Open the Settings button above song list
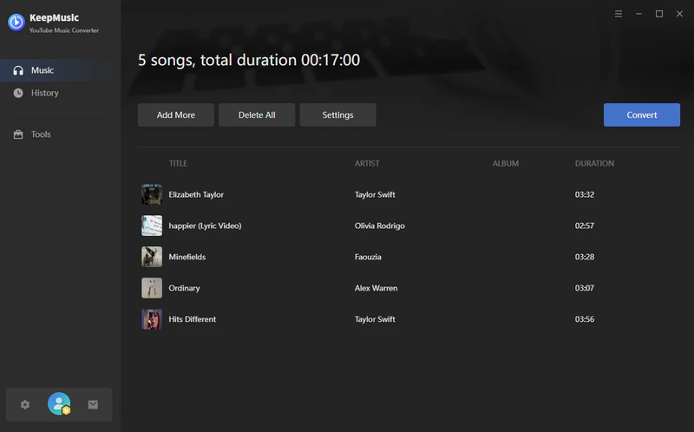Viewport: 694px width, 432px height. (x=337, y=115)
